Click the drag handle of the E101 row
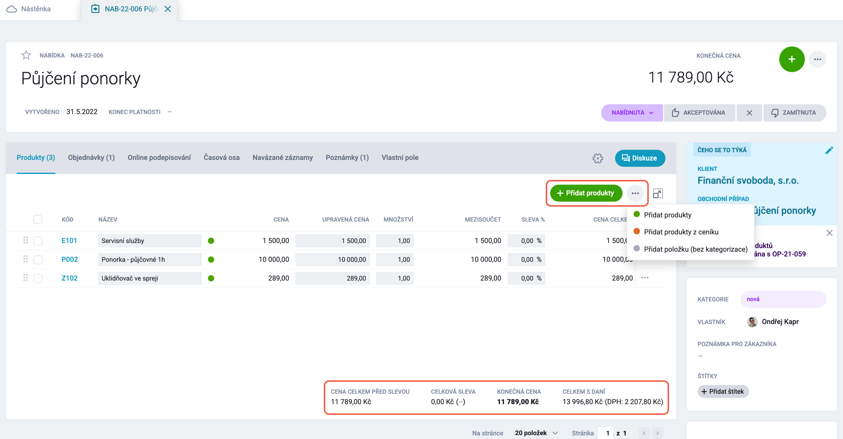Image resolution: width=843 pixels, height=439 pixels. click(25, 240)
